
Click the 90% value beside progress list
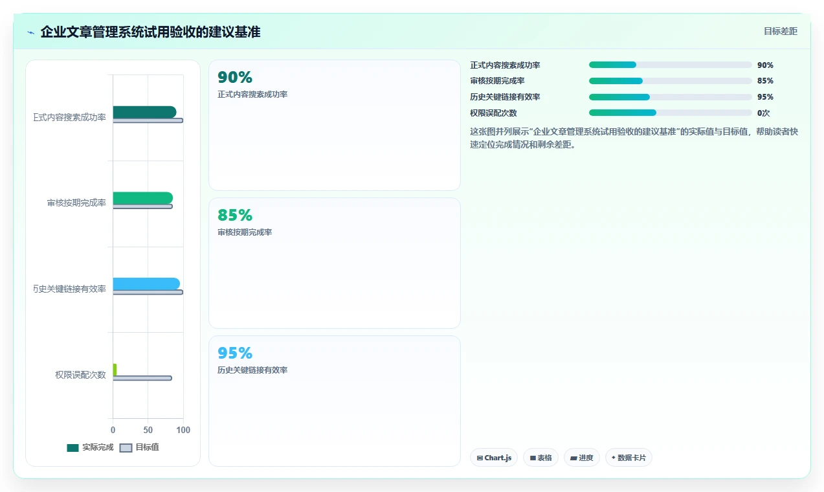coord(765,65)
